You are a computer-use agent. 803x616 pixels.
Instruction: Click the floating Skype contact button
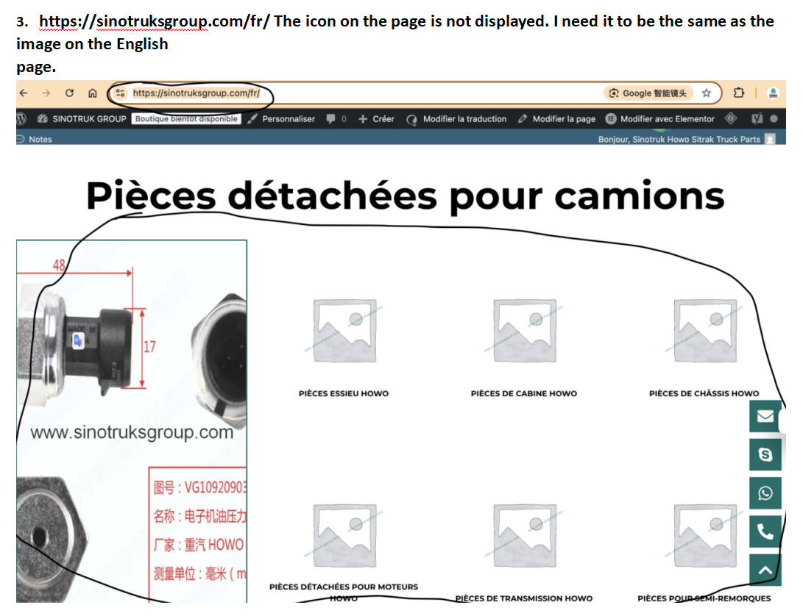tap(765, 454)
